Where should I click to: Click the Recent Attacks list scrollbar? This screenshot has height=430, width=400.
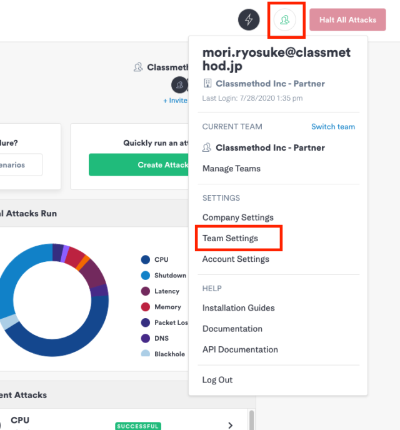[x=251, y=420]
